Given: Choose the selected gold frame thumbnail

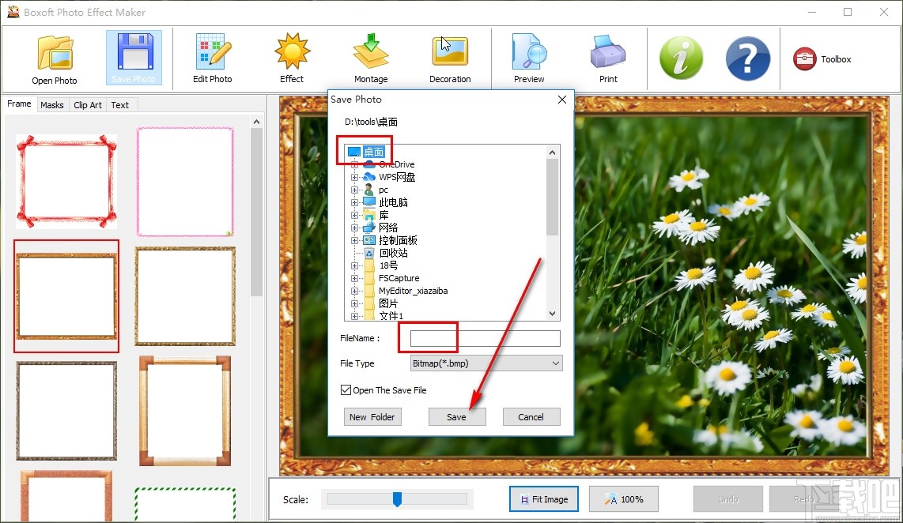Looking at the screenshot, I should [66, 296].
